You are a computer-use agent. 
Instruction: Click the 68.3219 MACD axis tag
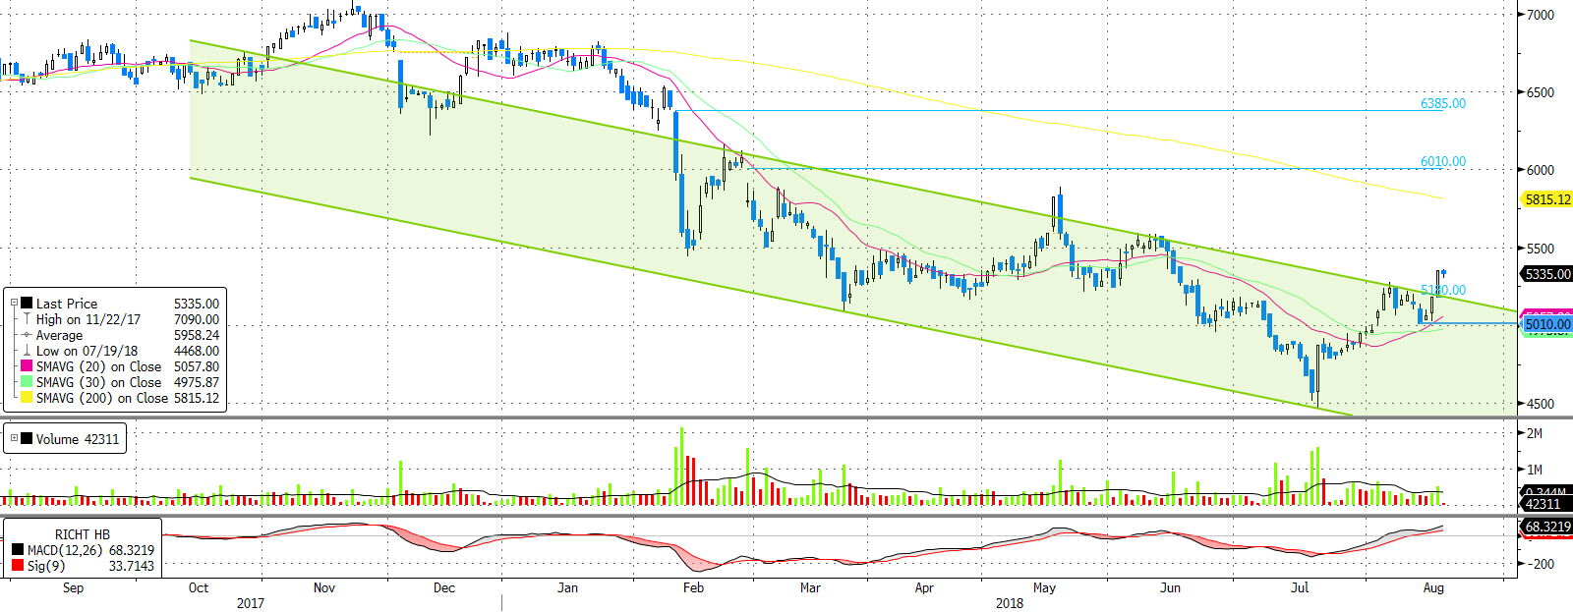[x=1547, y=527]
